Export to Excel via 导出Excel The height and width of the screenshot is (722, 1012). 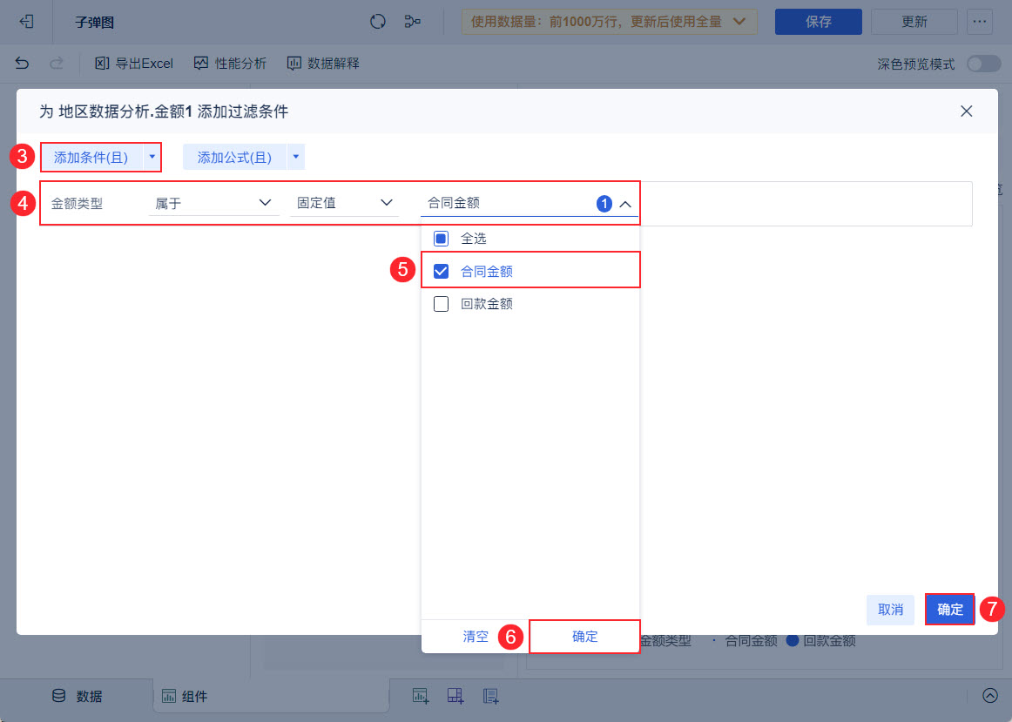tap(134, 64)
